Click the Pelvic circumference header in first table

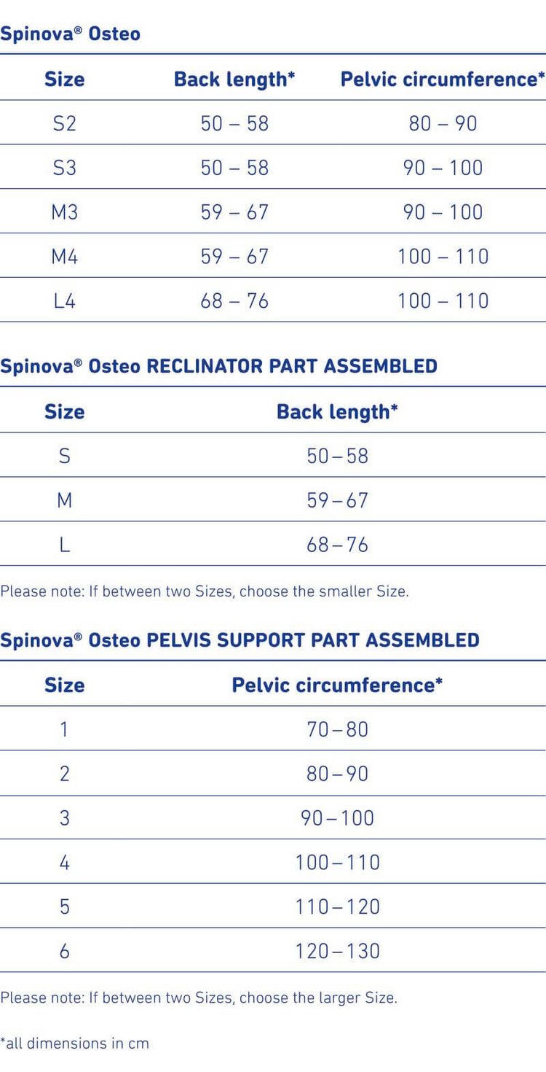pos(443,79)
